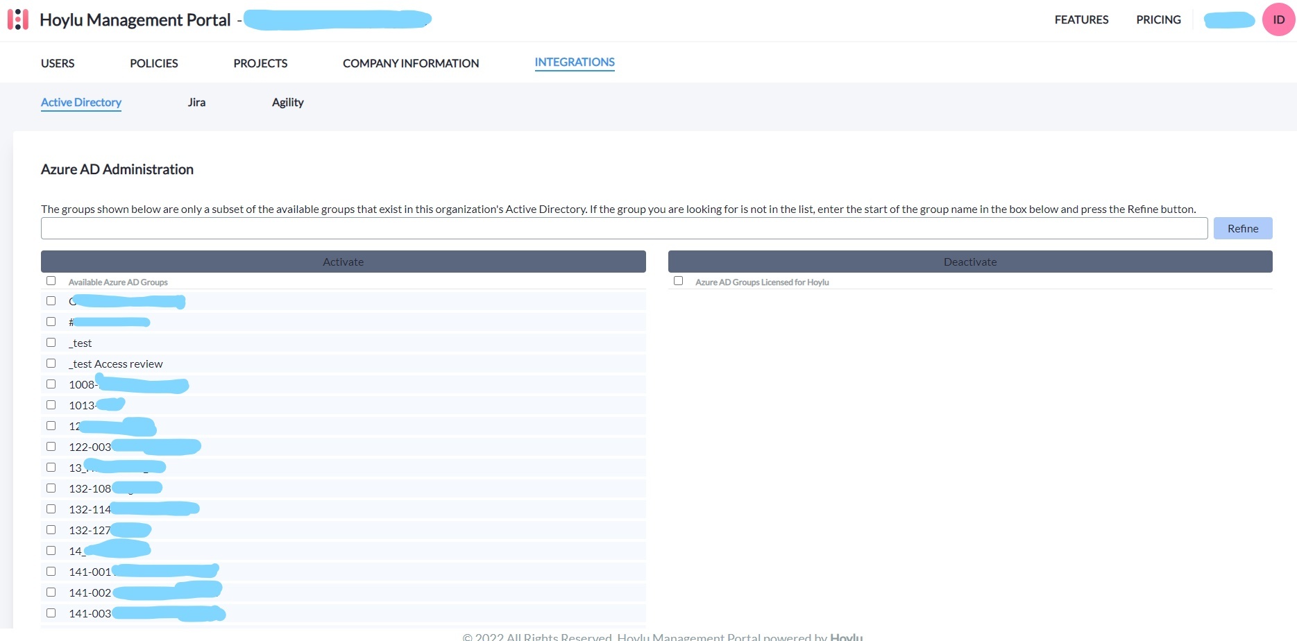Focus the group name search box
The image size is (1297, 641).
(624, 228)
